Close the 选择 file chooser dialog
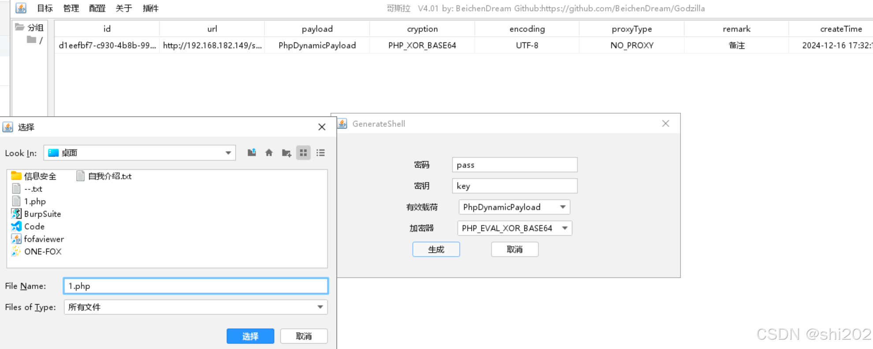The height and width of the screenshot is (349, 873). [x=322, y=127]
